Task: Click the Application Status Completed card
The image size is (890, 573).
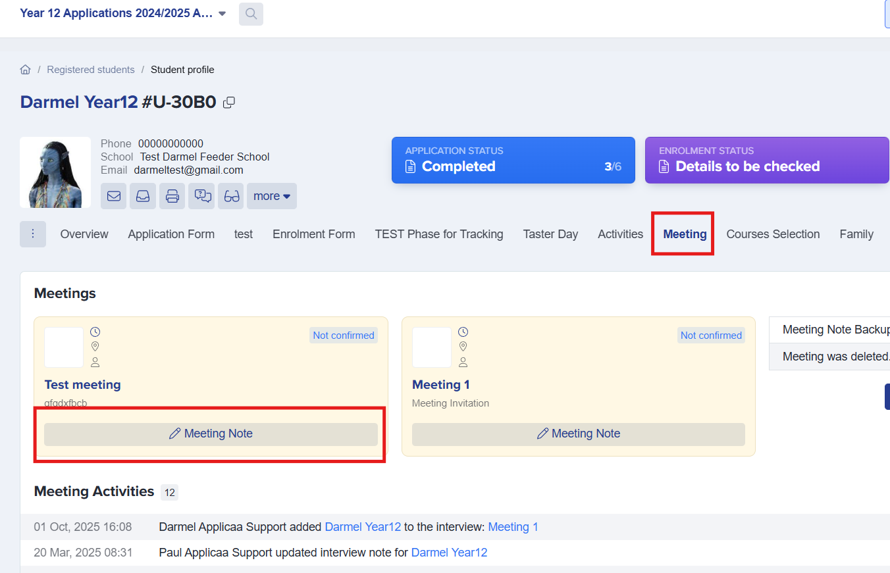Action: point(513,160)
